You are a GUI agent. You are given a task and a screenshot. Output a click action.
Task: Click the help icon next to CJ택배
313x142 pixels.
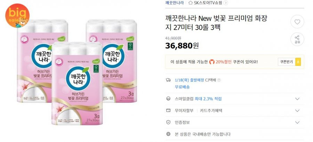click(219, 80)
